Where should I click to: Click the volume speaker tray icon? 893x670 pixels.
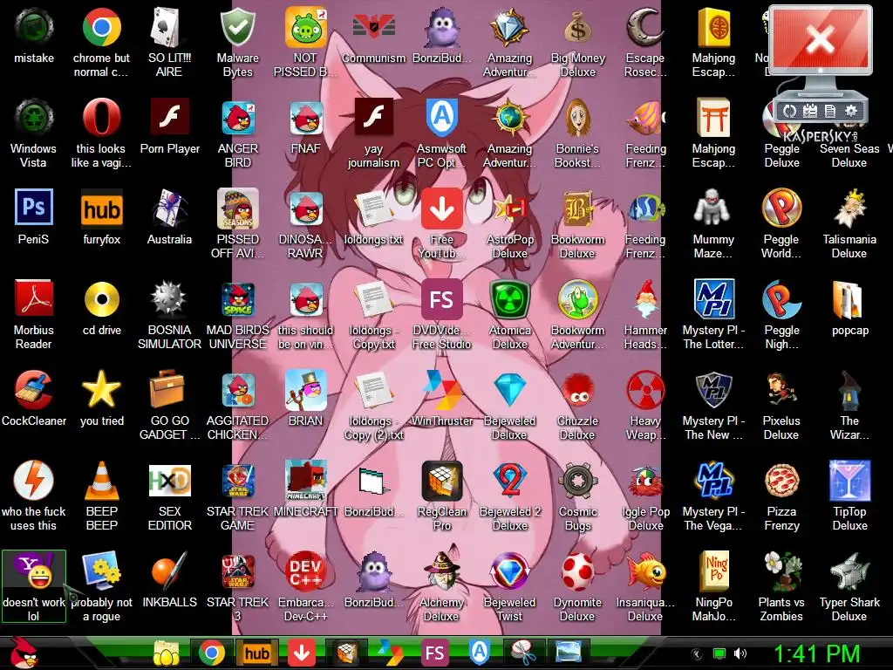(x=740, y=653)
